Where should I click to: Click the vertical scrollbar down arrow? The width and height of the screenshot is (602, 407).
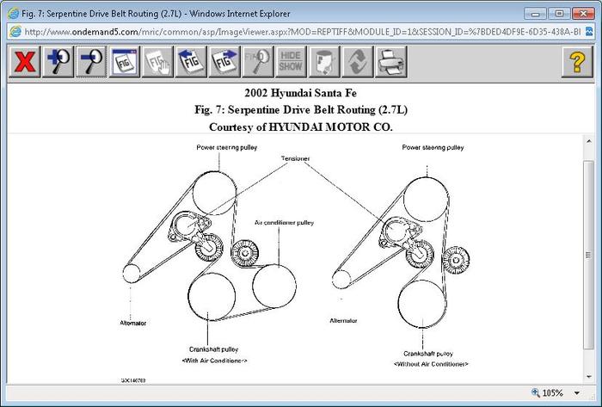[x=589, y=377]
